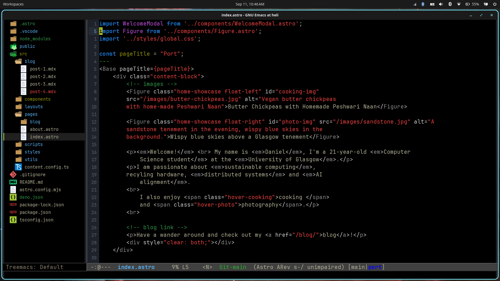Screen dimensions: 500x281
Task: Click the index.astro buffer name in the mode line
Action: pos(136,267)
